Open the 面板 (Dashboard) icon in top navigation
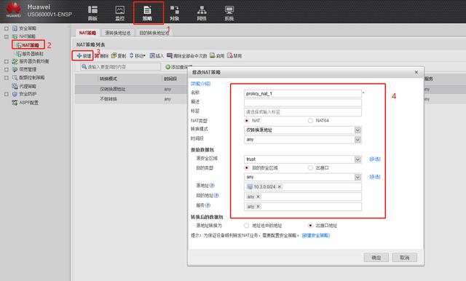Screen dimensions: 466x281 click(x=92, y=13)
